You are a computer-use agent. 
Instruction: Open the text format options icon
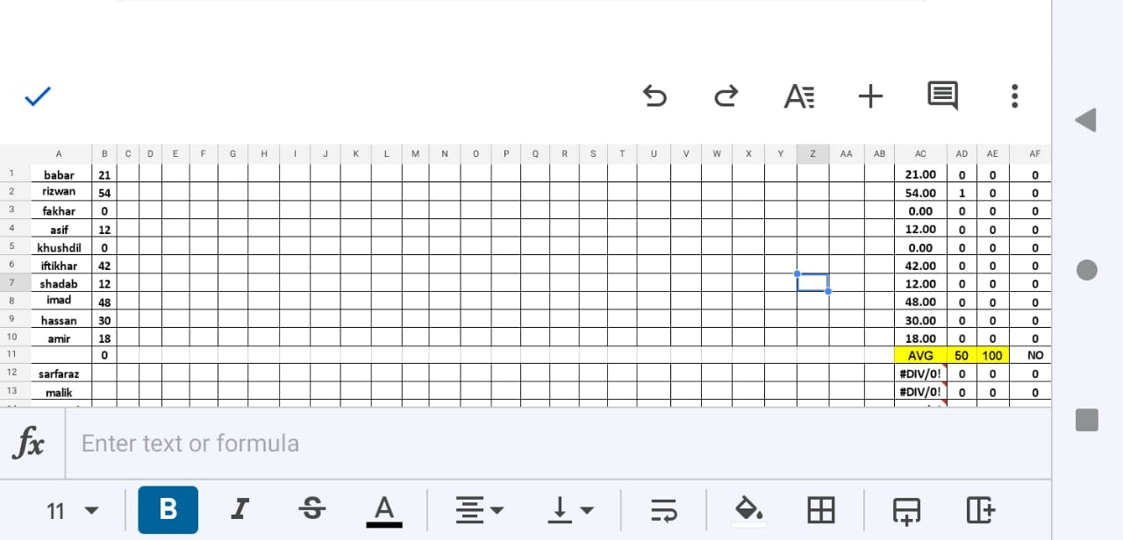[x=799, y=96]
